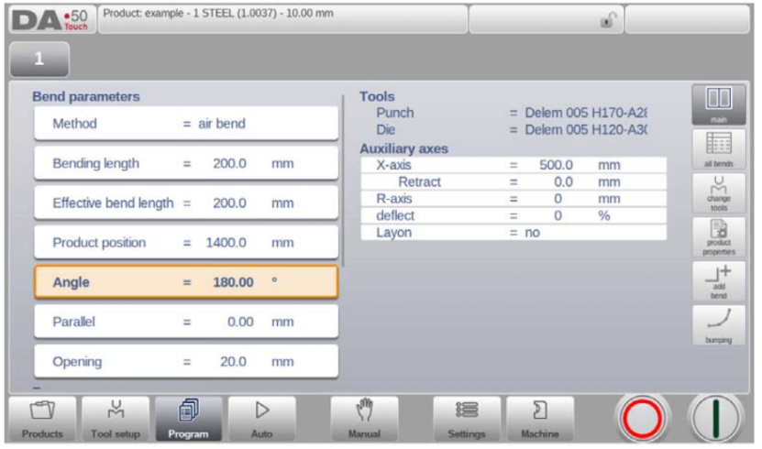Switch to Program mode
Viewport: 762px width, 449px height.
click(189, 419)
